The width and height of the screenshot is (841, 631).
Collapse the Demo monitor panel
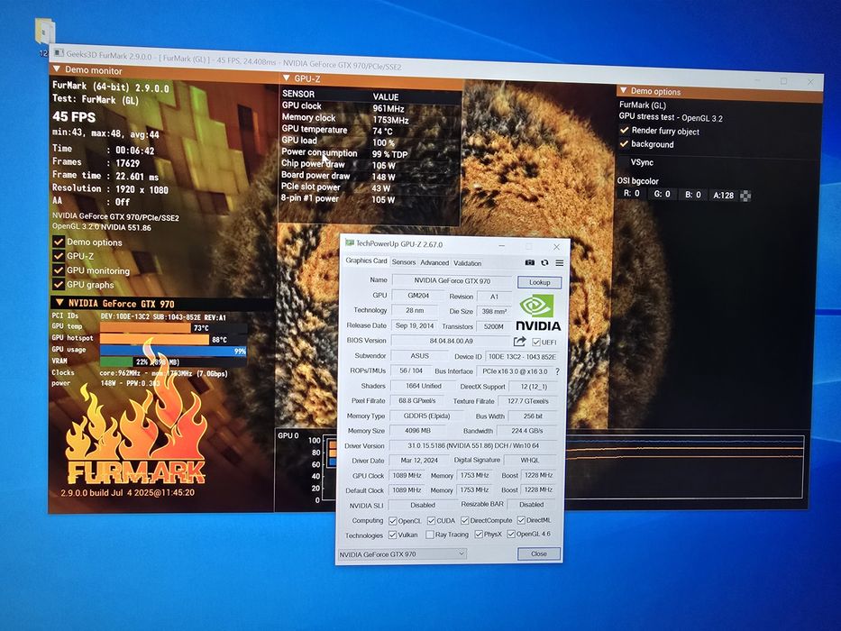coord(56,69)
